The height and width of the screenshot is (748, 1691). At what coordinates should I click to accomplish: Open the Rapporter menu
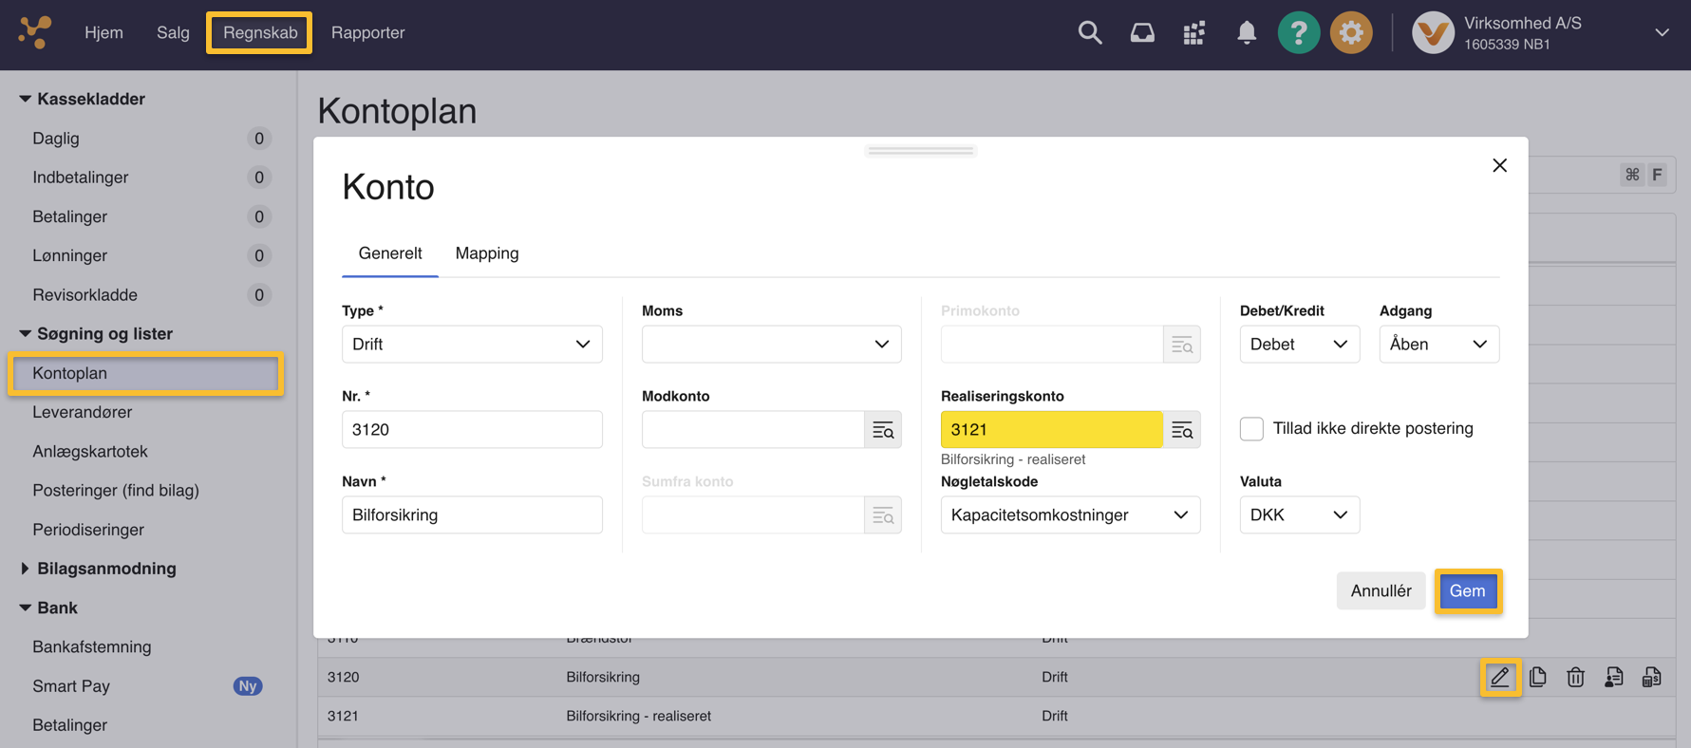click(367, 33)
